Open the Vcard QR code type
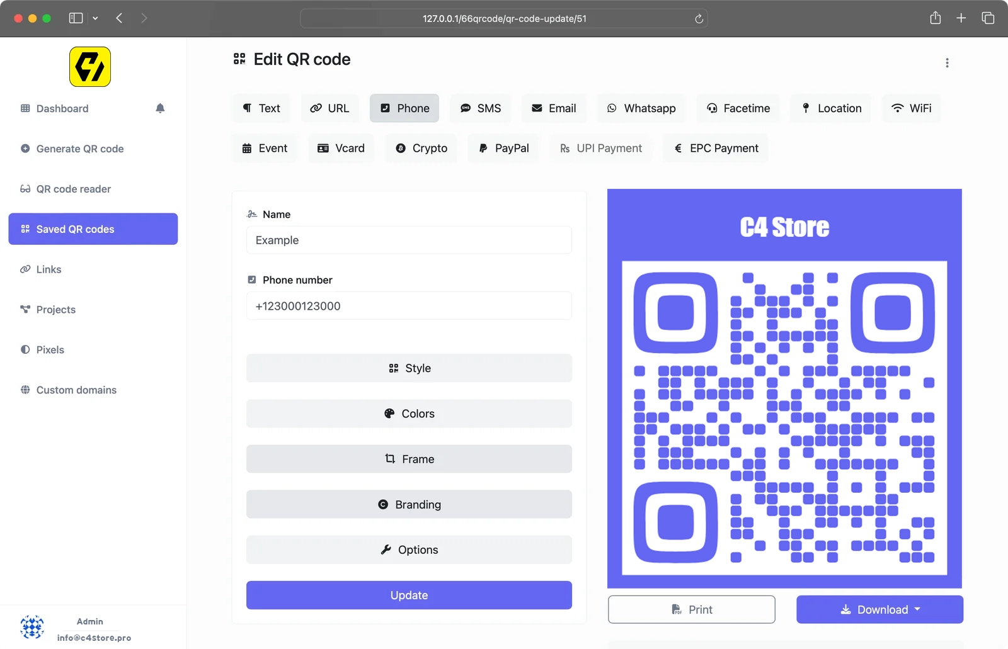The height and width of the screenshot is (649, 1008). pyautogui.click(x=341, y=148)
